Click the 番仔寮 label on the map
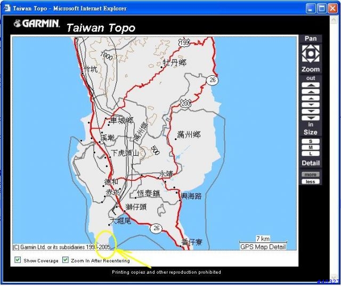This screenshot has width=341, height=286. click(192, 242)
